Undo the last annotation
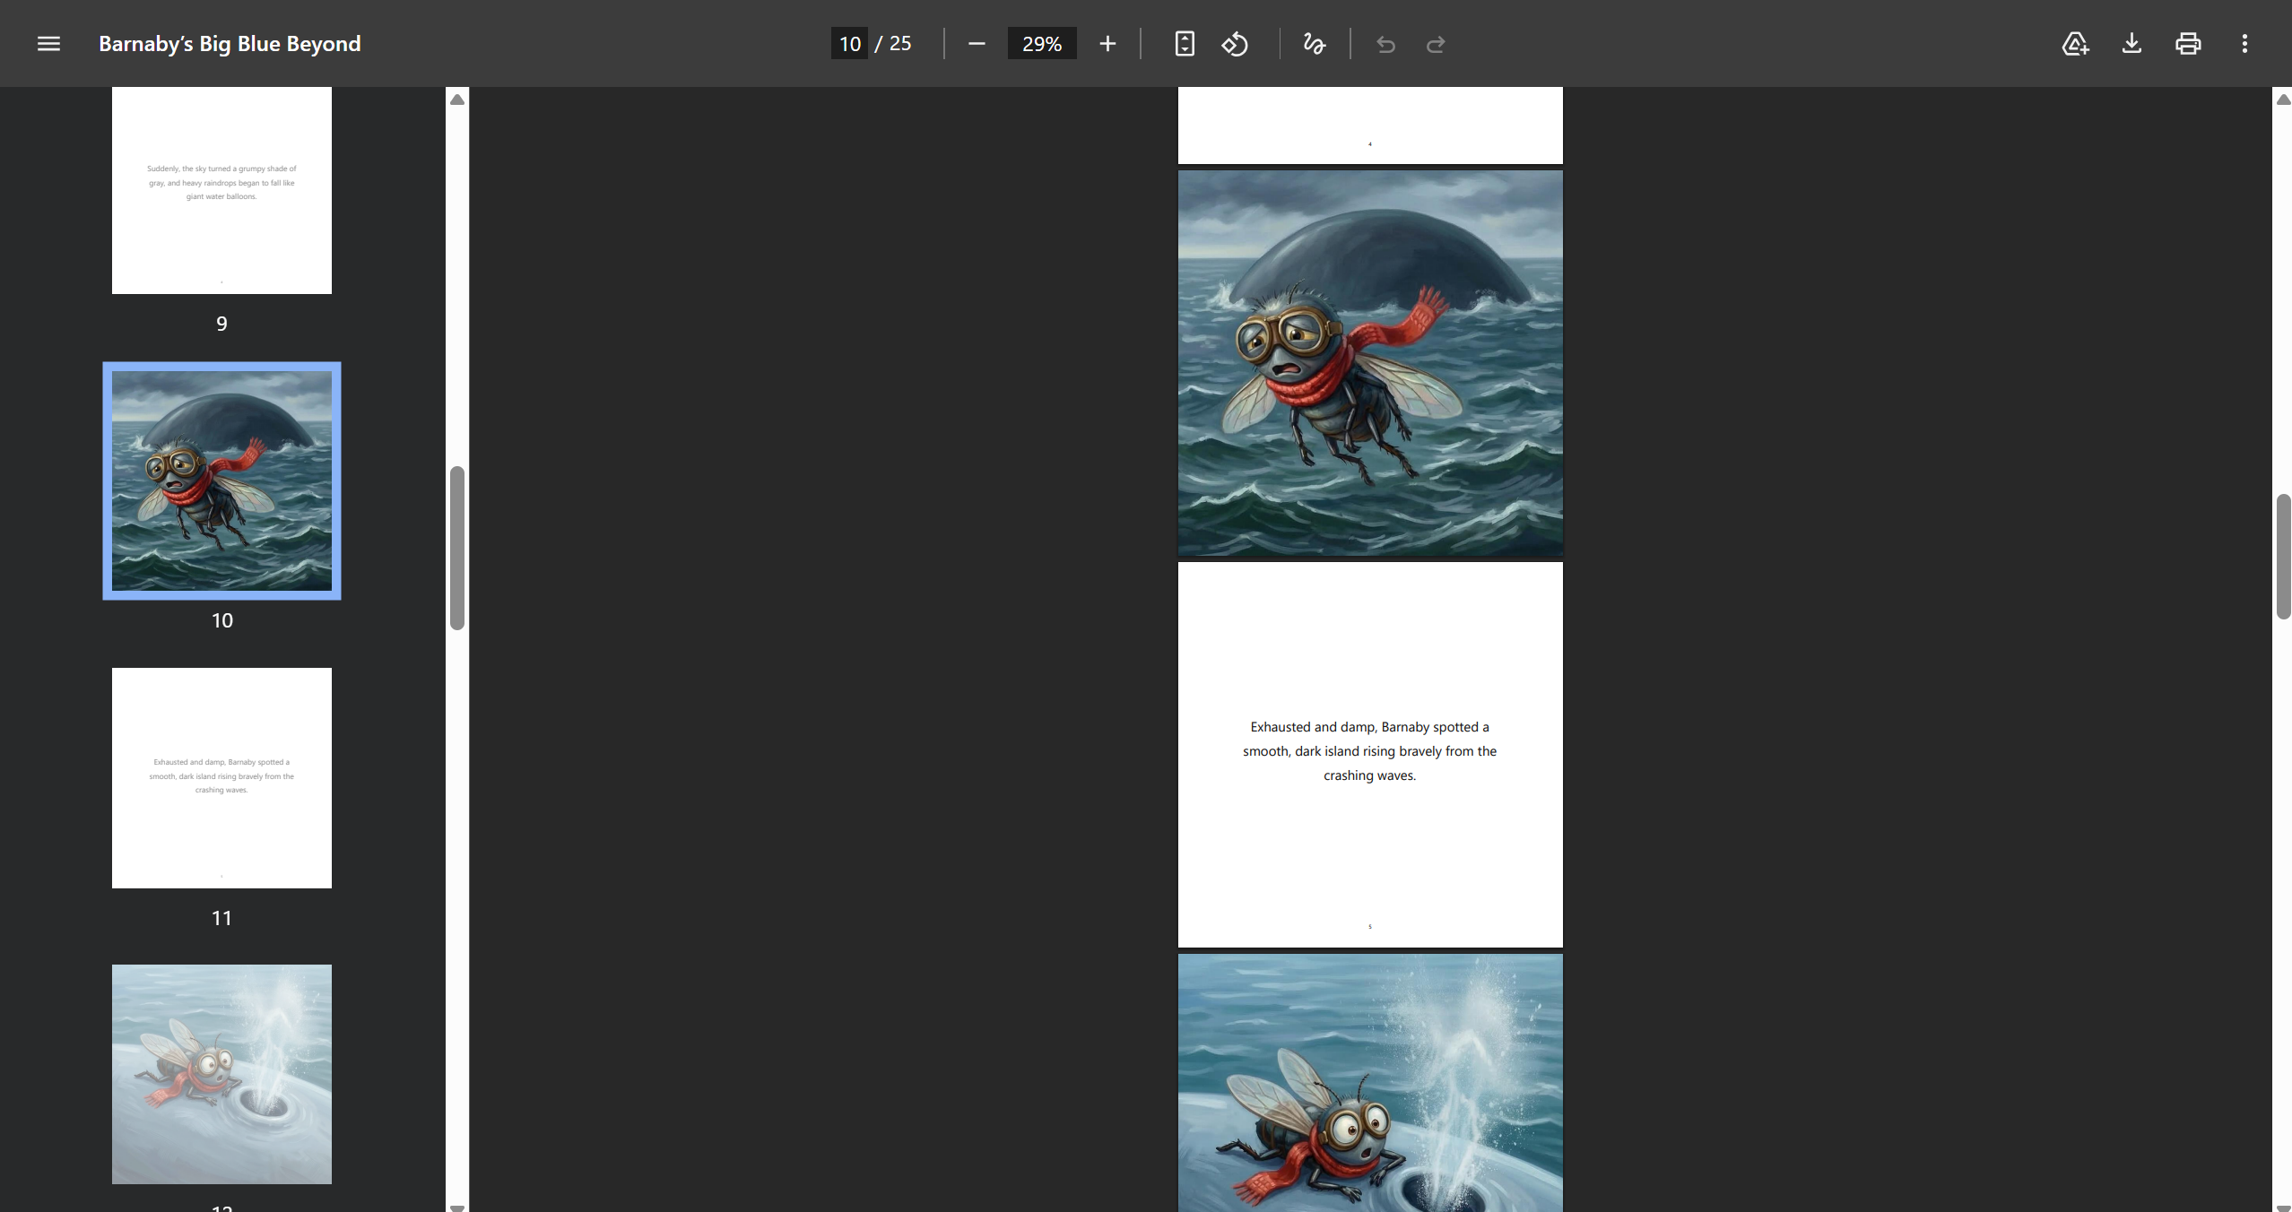Viewport: 2292px width, 1212px height. pos(1384,44)
